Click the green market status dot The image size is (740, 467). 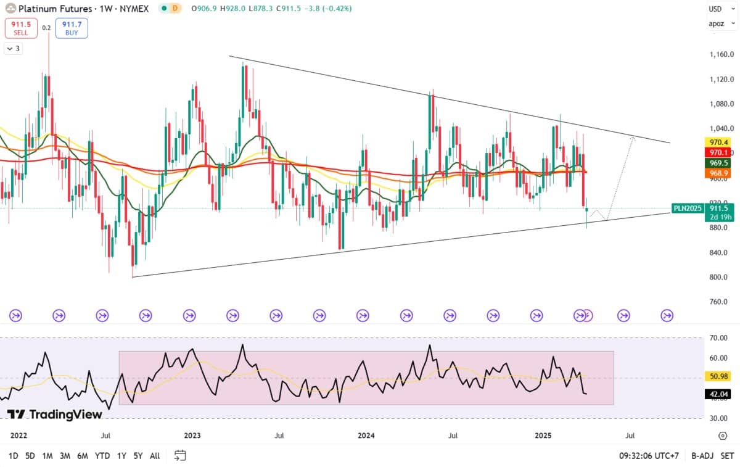point(163,9)
